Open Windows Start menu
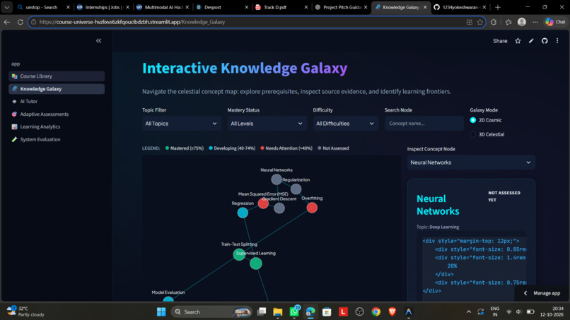The image size is (570, 320). click(161, 312)
